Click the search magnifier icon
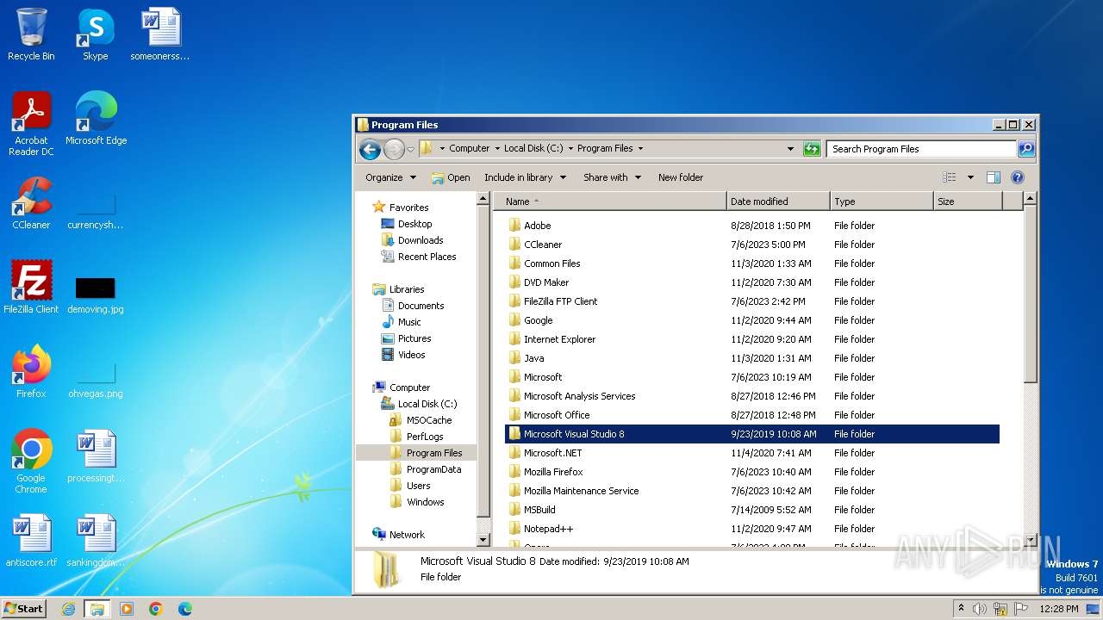Viewport: 1103px width, 620px height. pyautogui.click(x=1025, y=149)
